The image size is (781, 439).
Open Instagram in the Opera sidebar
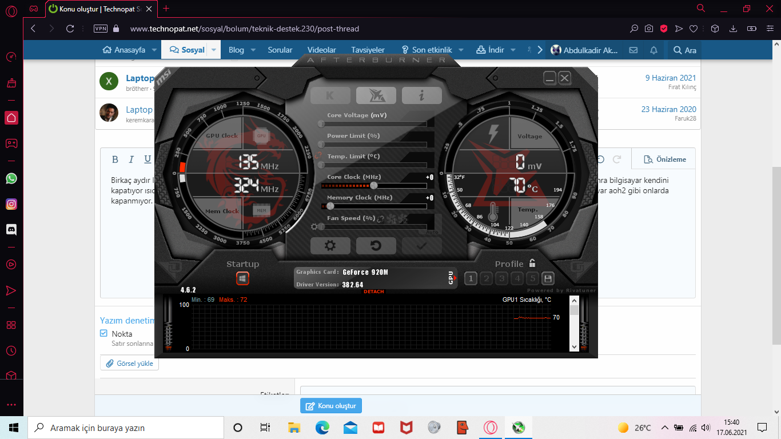click(x=11, y=204)
